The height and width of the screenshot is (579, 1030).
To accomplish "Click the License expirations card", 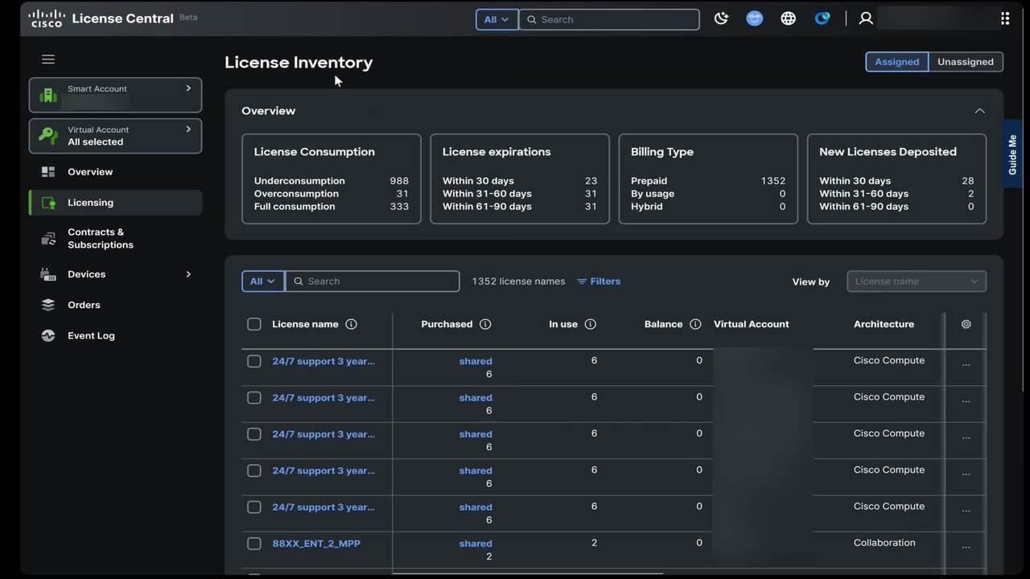I will pyautogui.click(x=520, y=179).
